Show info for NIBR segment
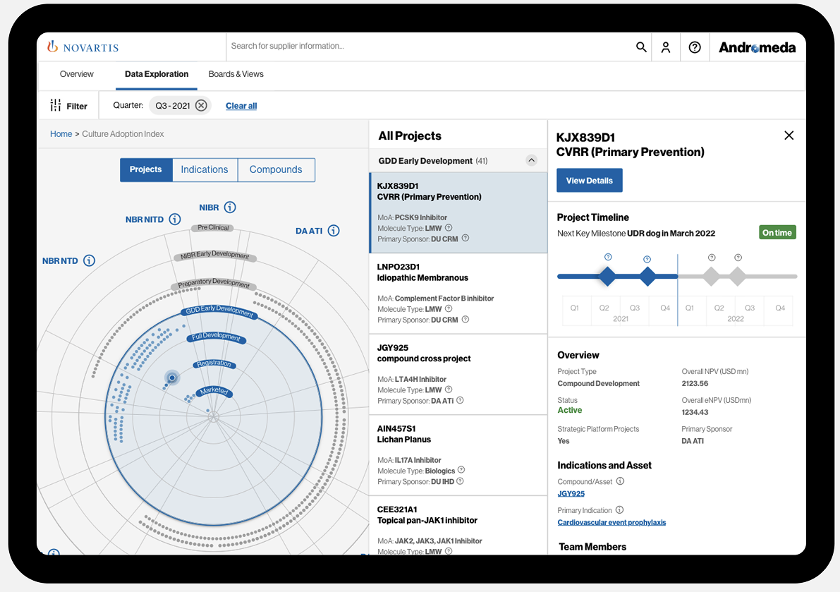Viewport: 840px width, 592px height. tap(230, 207)
